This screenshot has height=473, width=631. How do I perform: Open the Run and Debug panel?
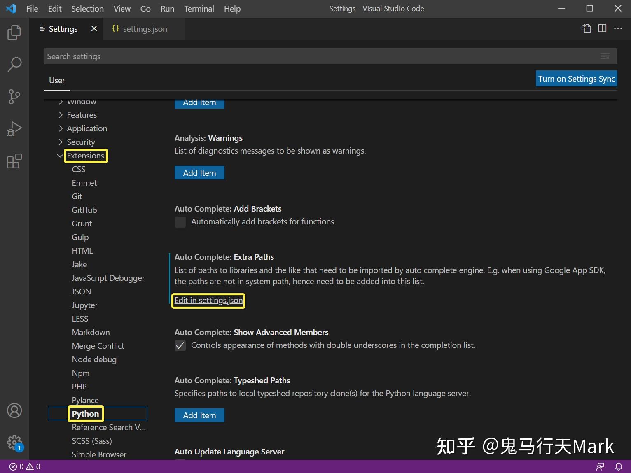point(14,128)
